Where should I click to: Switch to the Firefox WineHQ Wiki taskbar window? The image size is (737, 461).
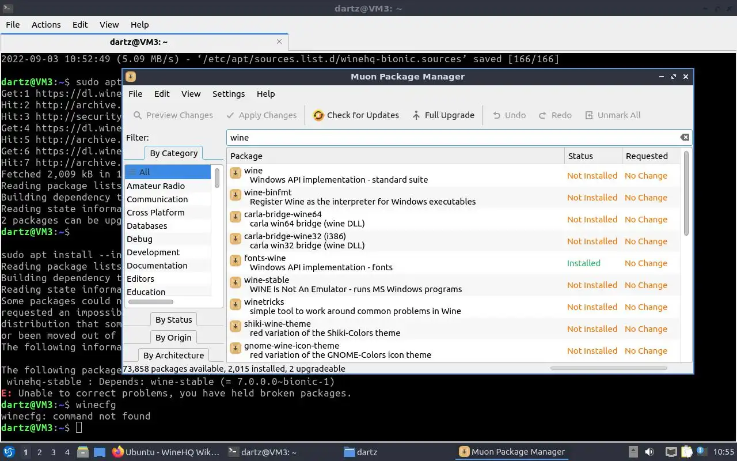pos(166,452)
